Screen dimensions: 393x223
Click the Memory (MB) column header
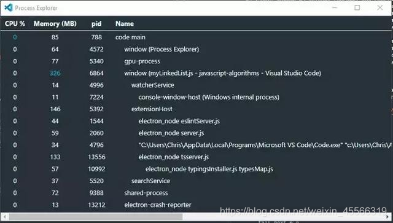[55, 23]
